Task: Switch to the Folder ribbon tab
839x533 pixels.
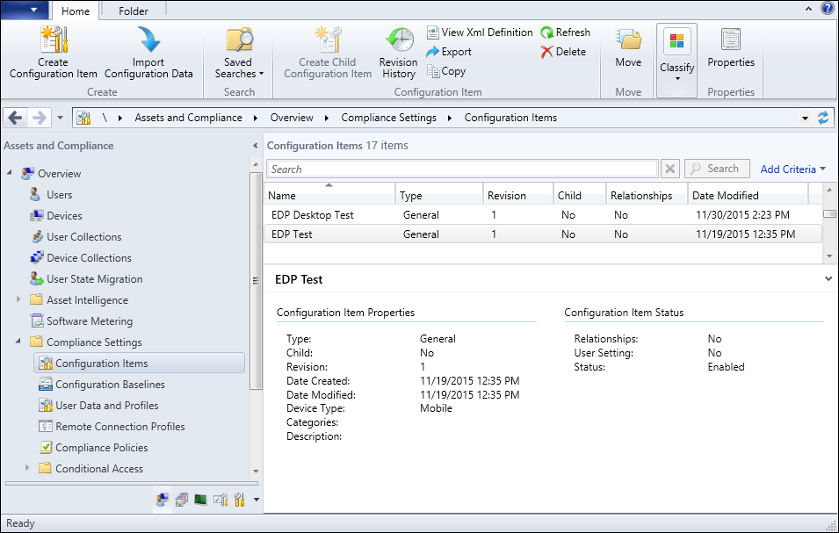Action: (134, 11)
